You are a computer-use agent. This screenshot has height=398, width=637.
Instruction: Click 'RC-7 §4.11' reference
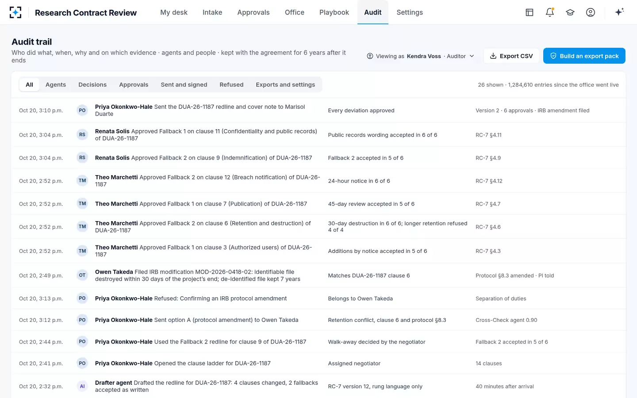[488, 135]
